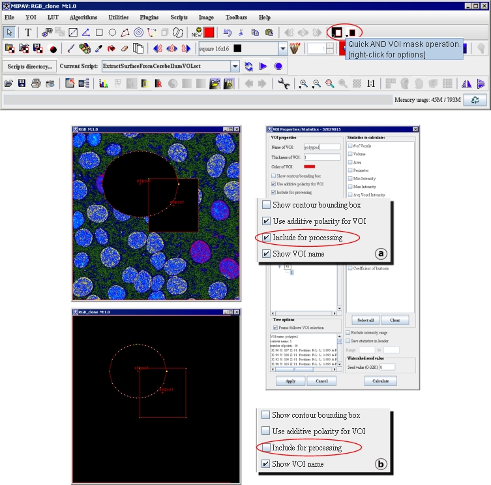Click the Name of VOI text field
This screenshot has height=485, width=491.
(x=321, y=147)
